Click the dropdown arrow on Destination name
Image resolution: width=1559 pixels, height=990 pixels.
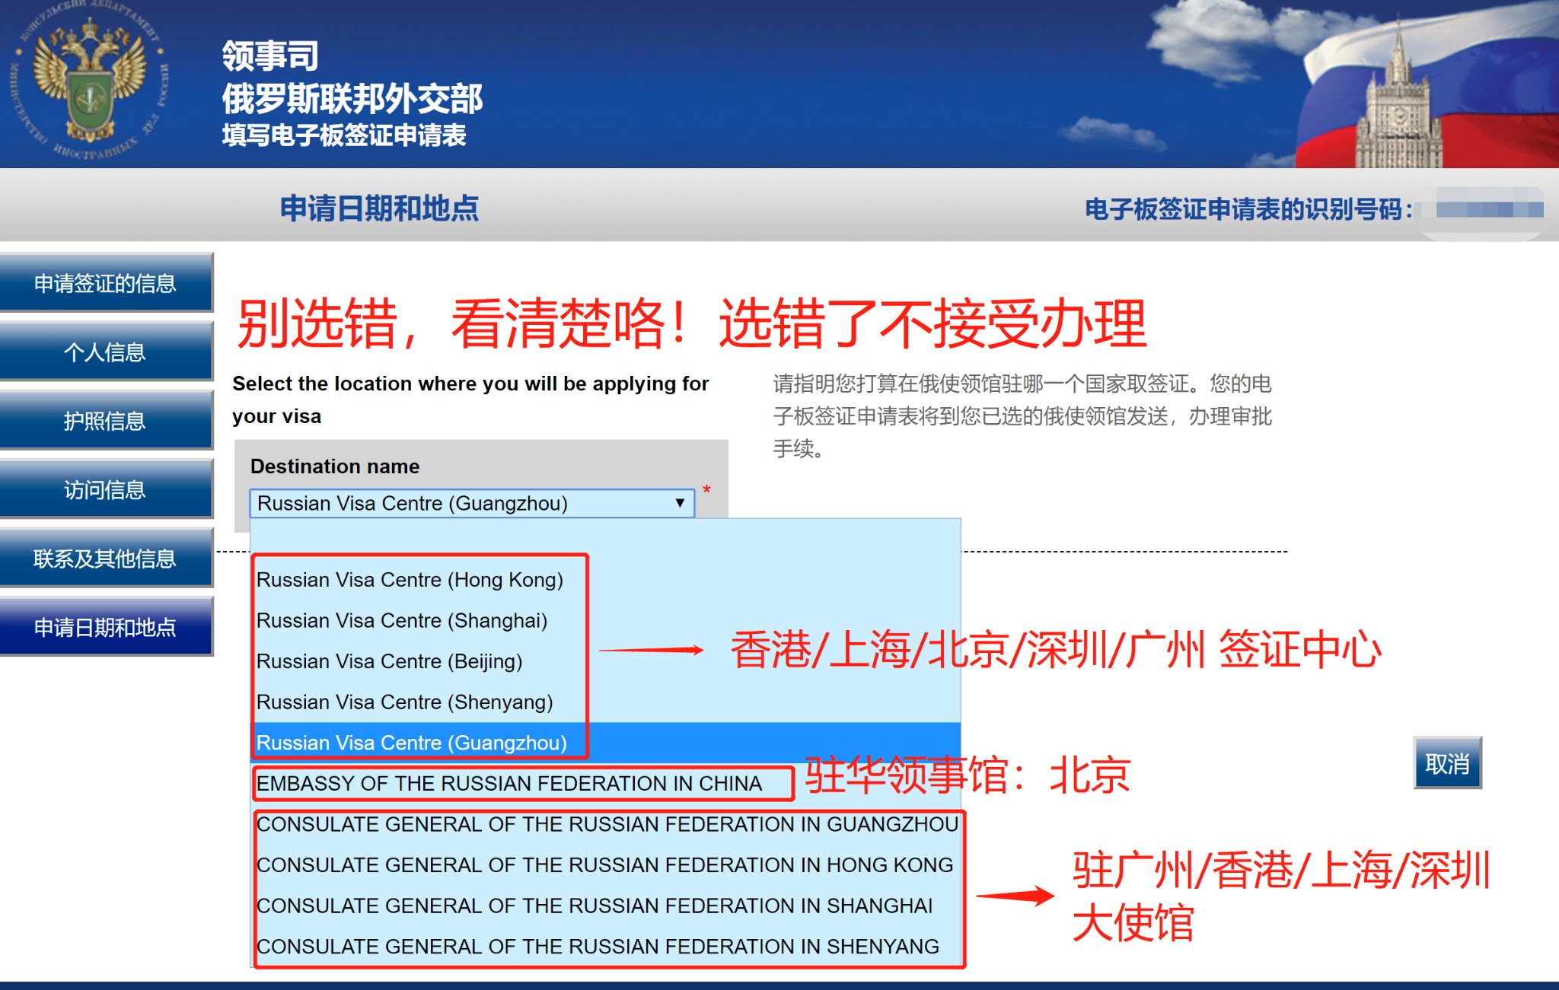[x=680, y=503]
